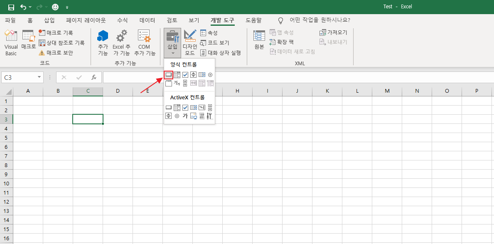Viewport: 494px width, 244px height.
Task: Click the Insert Function fx button
Action: [93, 77]
